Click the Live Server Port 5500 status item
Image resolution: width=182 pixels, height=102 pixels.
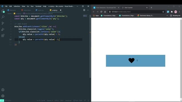(x=78, y=101)
